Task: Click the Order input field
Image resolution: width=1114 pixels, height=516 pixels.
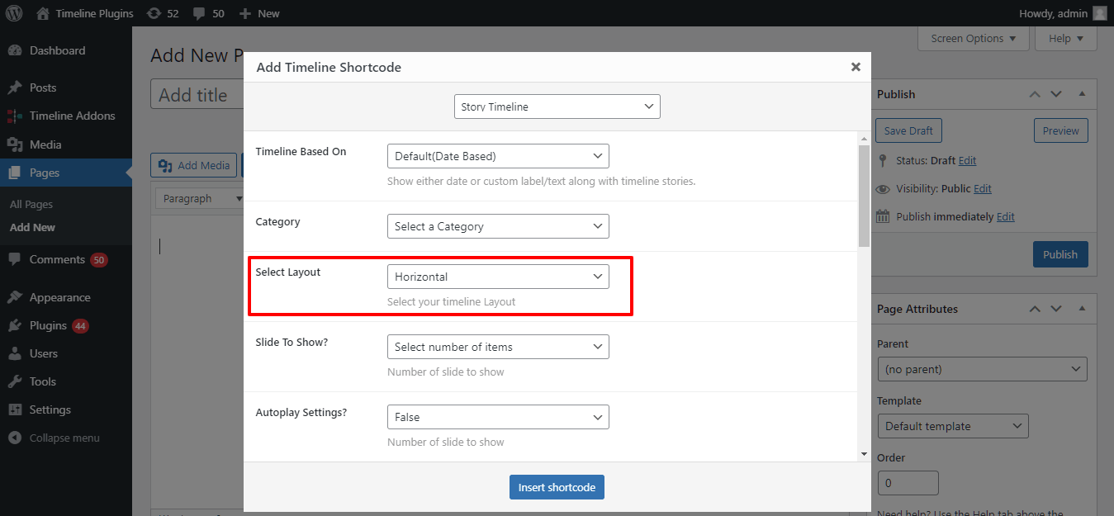Action: tap(908, 482)
